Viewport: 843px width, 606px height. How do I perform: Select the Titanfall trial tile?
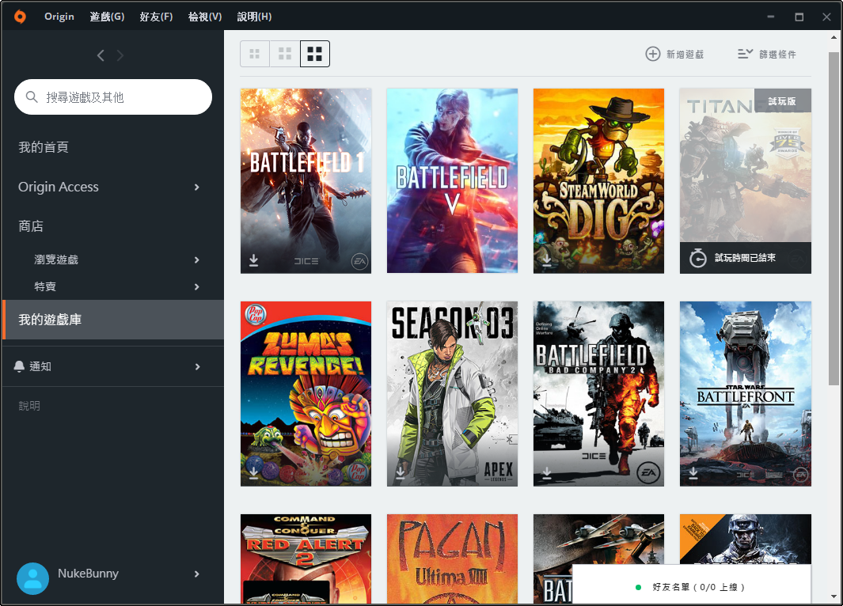pyautogui.click(x=745, y=181)
